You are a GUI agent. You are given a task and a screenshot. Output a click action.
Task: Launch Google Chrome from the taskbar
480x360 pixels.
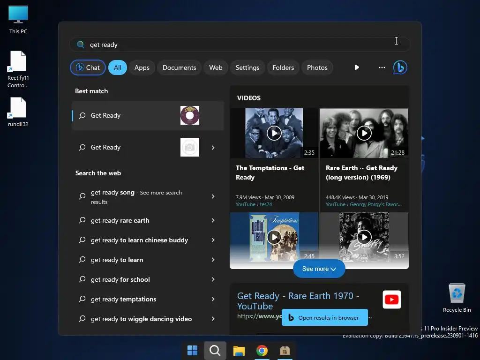click(262, 351)
